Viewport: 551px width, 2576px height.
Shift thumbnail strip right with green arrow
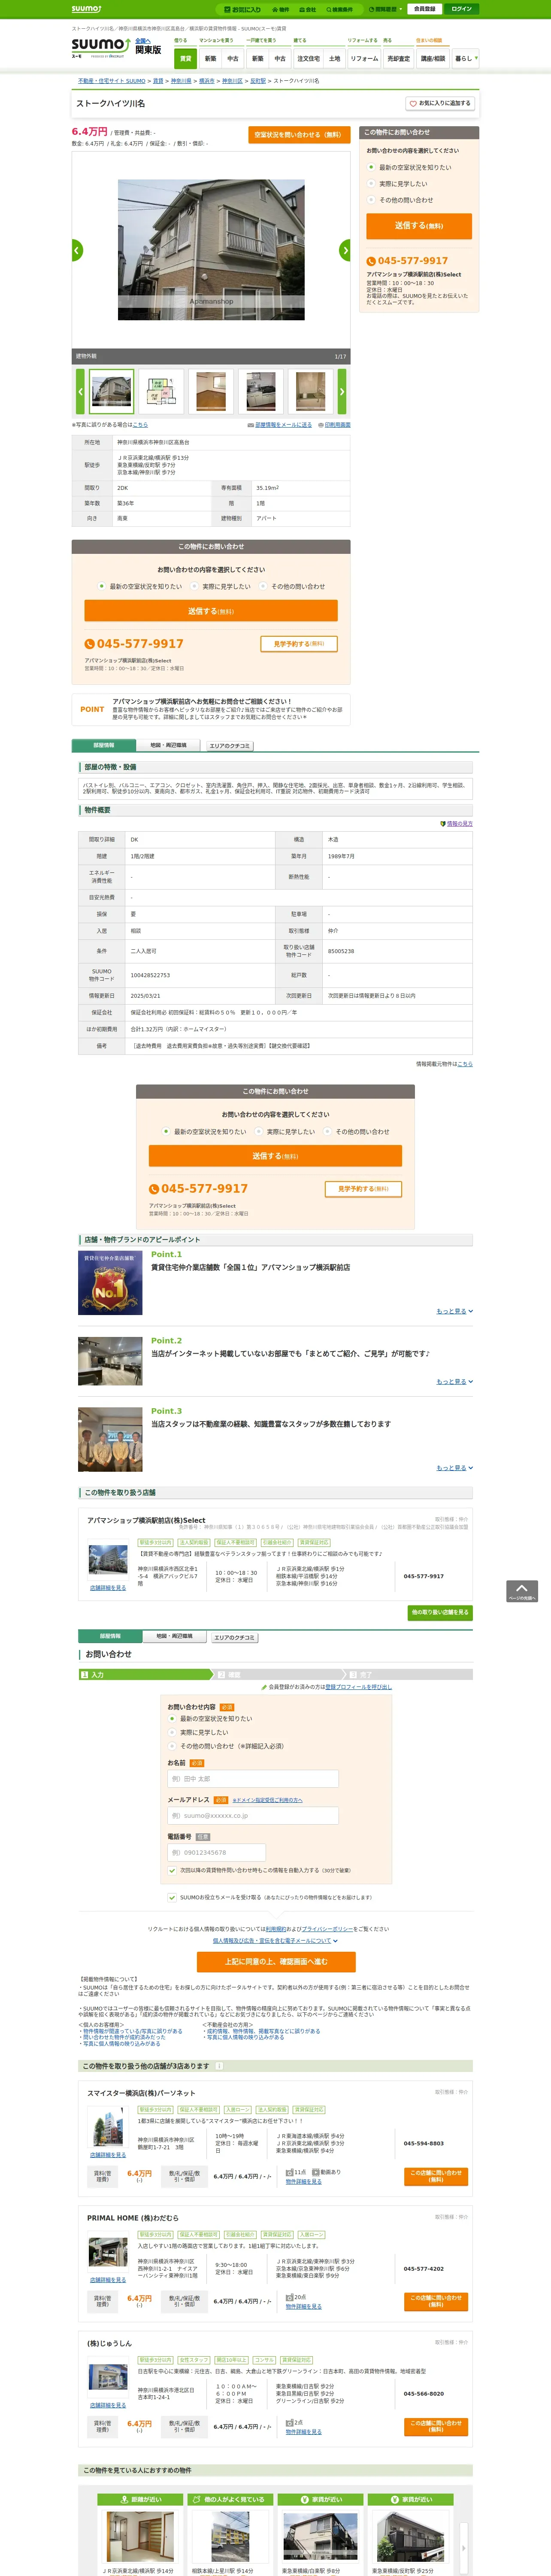tap(341, 392)
